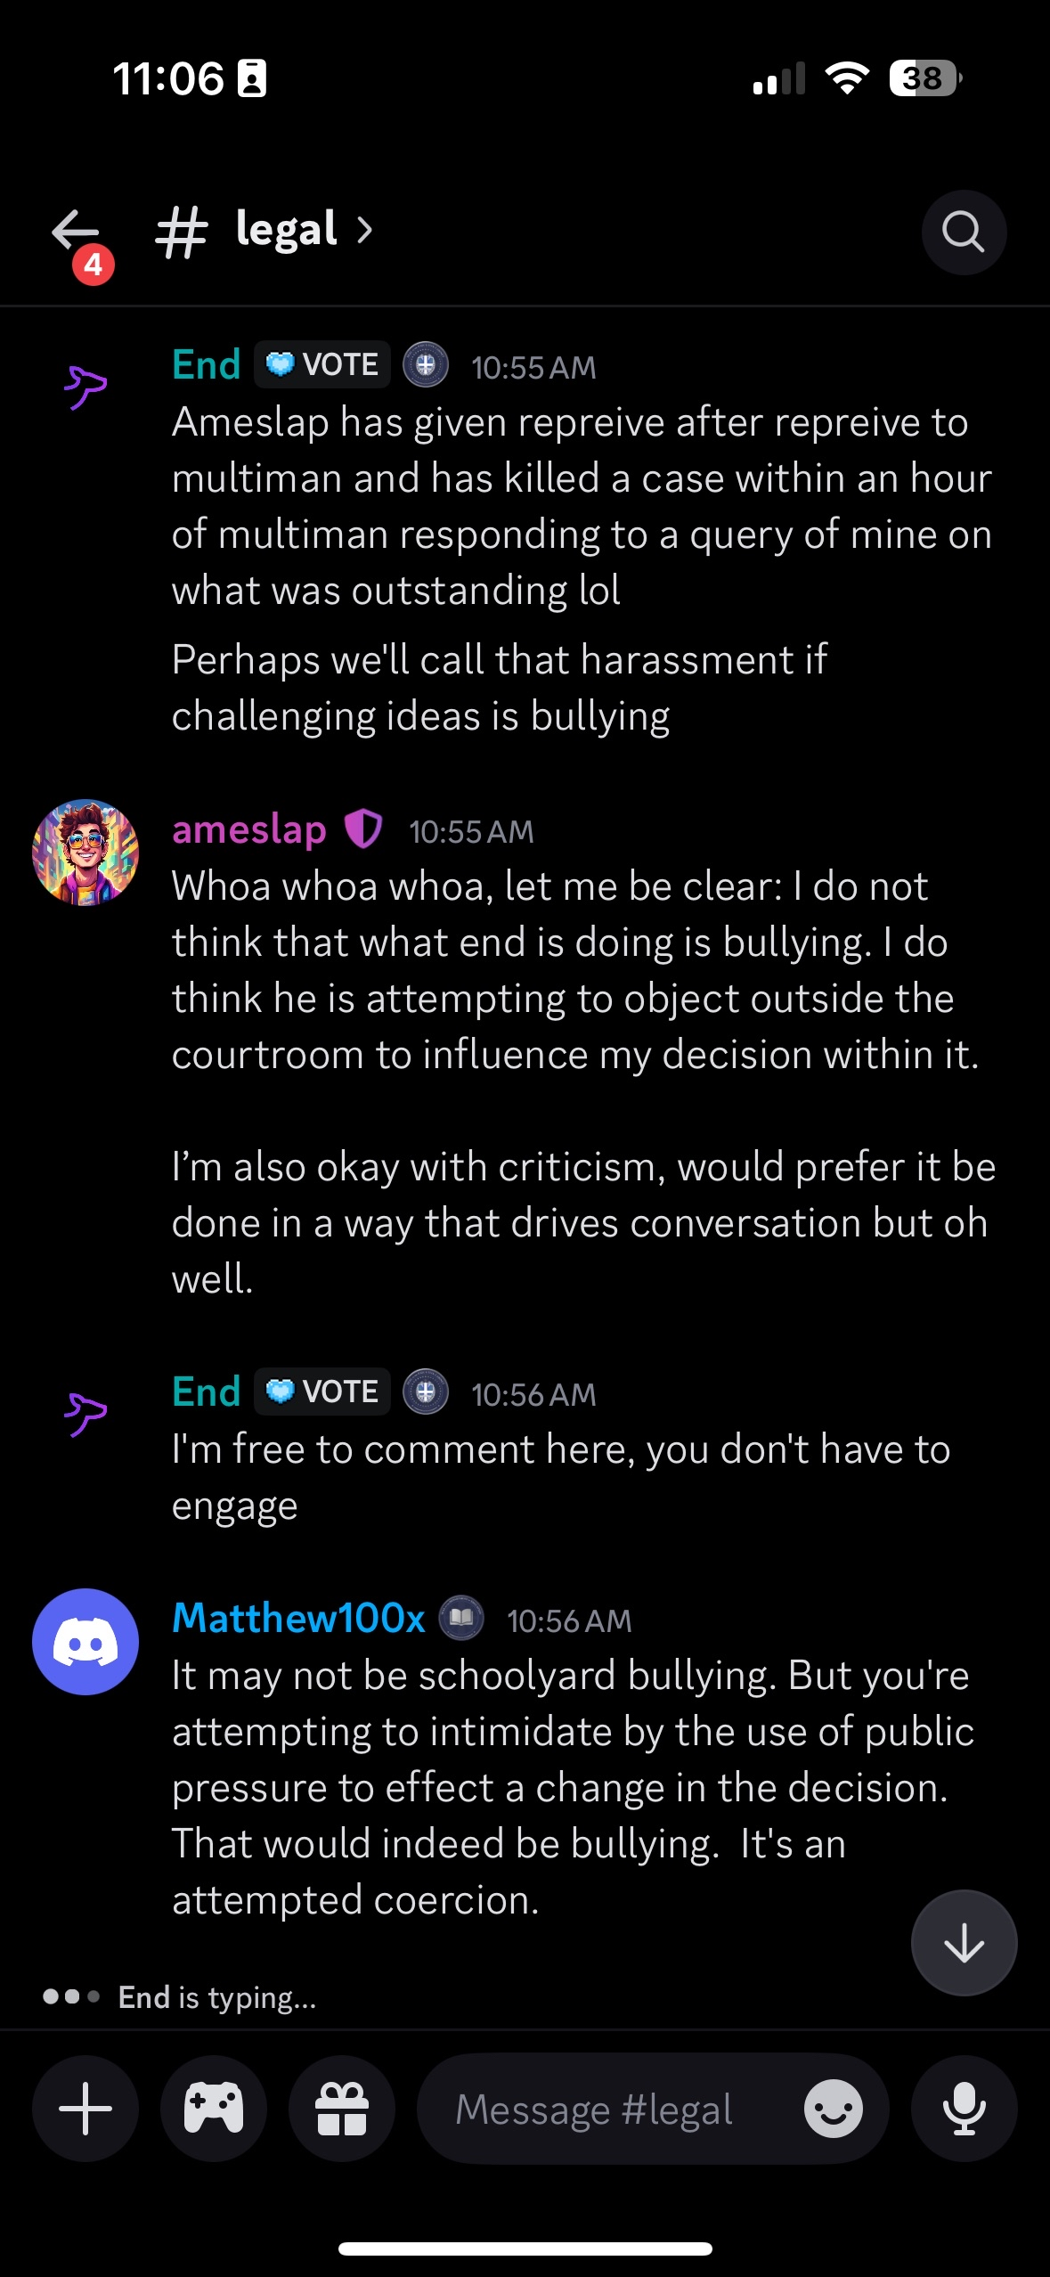The image size is (1050, 2277).
Task: Tap the ameslap username
Action: [249, 830]
